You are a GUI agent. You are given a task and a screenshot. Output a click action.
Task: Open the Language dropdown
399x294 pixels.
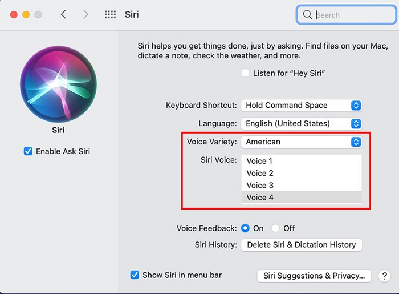302,123
